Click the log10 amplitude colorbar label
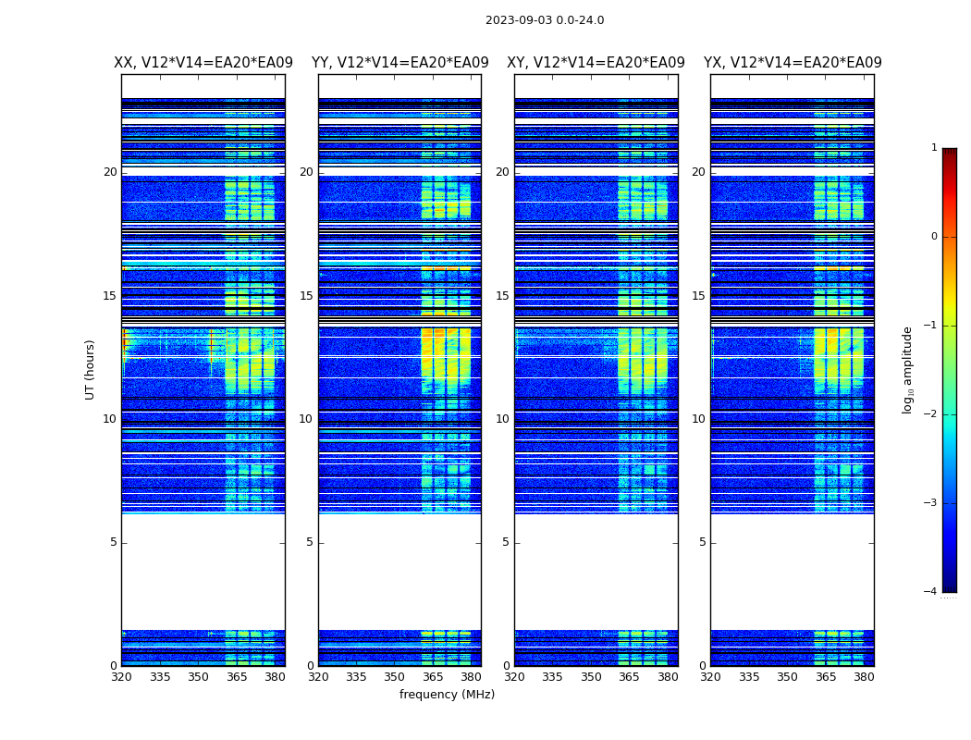Viewport: 971px width, 740px height. (907, 370)
